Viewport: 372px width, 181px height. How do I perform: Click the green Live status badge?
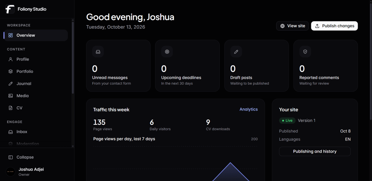point(287,120)
